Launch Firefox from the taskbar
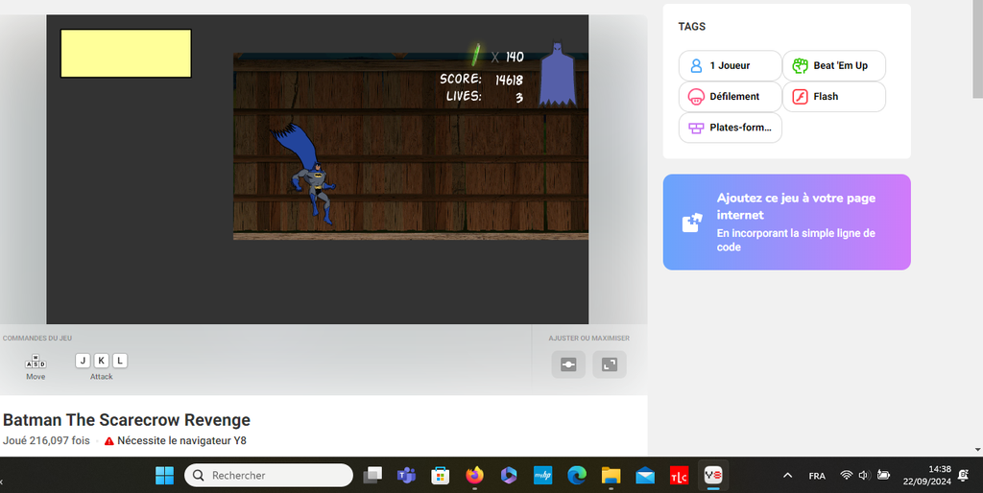Viewport: 983px width, 493px height. click(474, 476)
